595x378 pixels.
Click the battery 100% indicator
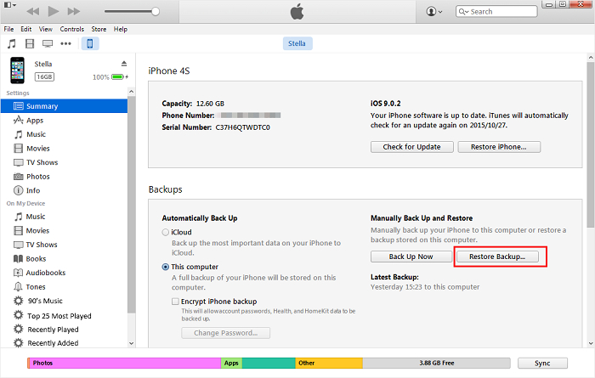tap(110, 77)
